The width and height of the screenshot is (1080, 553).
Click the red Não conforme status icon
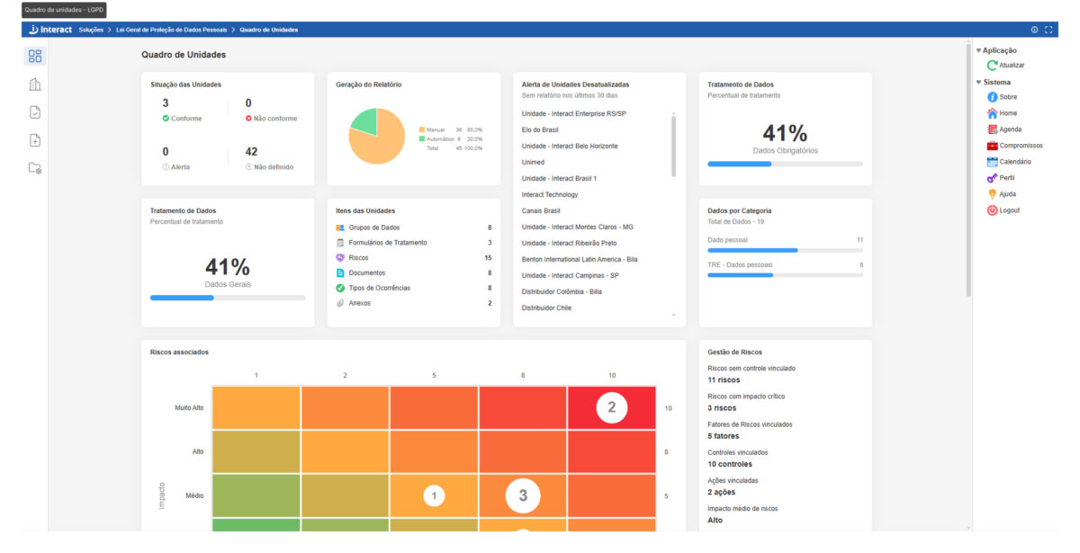tap(249, 118)
